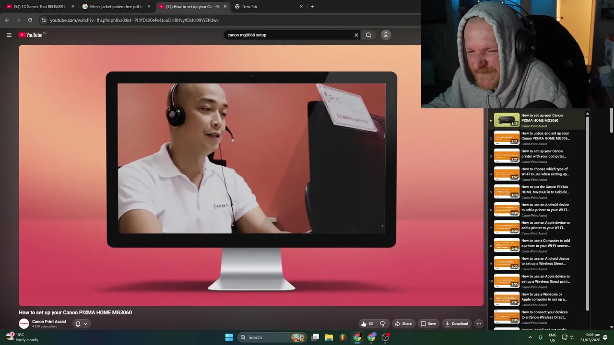Viewport: 614px width, 345px height.
Task: Open more actions three-dot menu
Action: pyautogui.click(x=479, y=323)
